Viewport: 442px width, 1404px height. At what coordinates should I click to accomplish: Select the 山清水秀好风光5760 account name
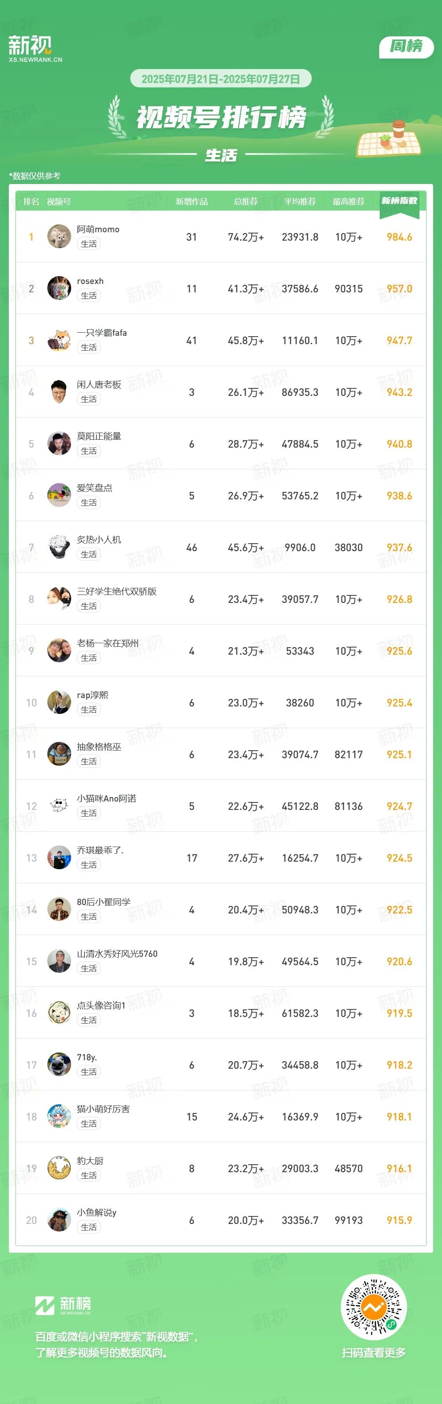pos(117,954)
